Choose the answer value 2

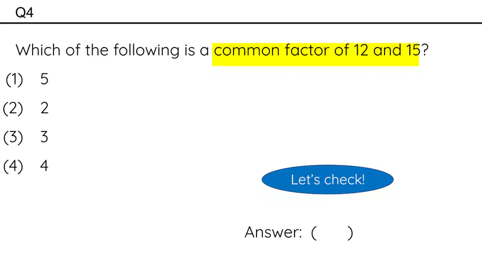[44, 108]
